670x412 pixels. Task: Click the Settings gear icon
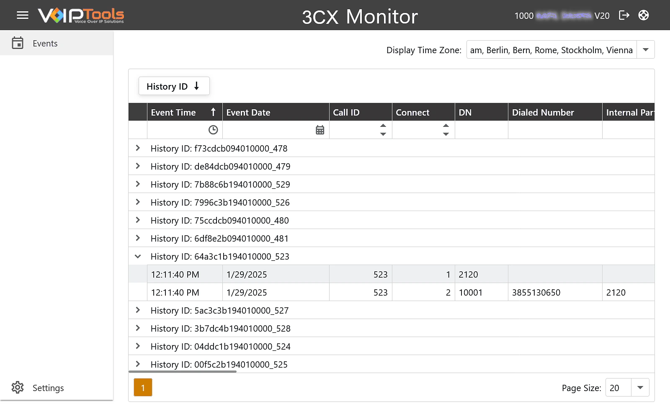coord(18,387)
